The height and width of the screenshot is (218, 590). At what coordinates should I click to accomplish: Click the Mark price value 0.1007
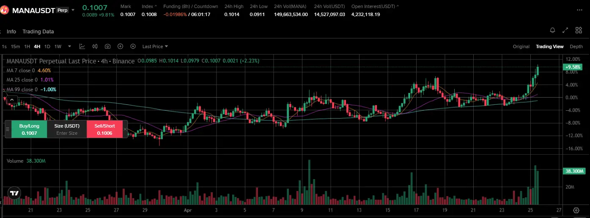(128, 14)
